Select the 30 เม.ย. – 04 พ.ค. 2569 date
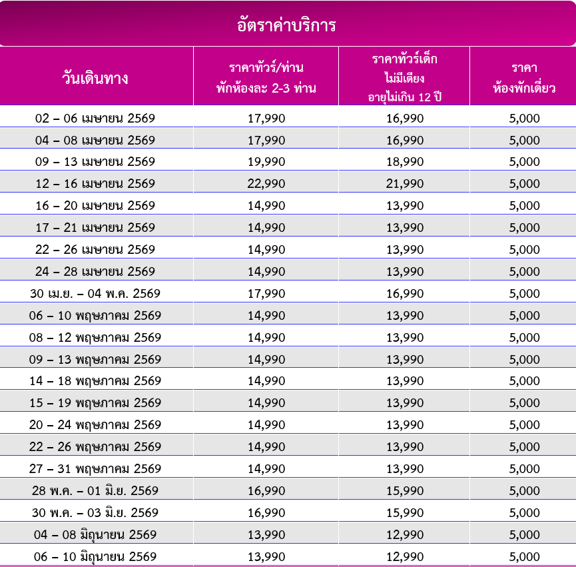 point(95,294)
